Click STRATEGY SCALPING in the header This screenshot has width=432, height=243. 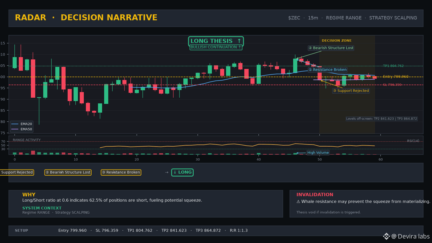click(393, 18)
